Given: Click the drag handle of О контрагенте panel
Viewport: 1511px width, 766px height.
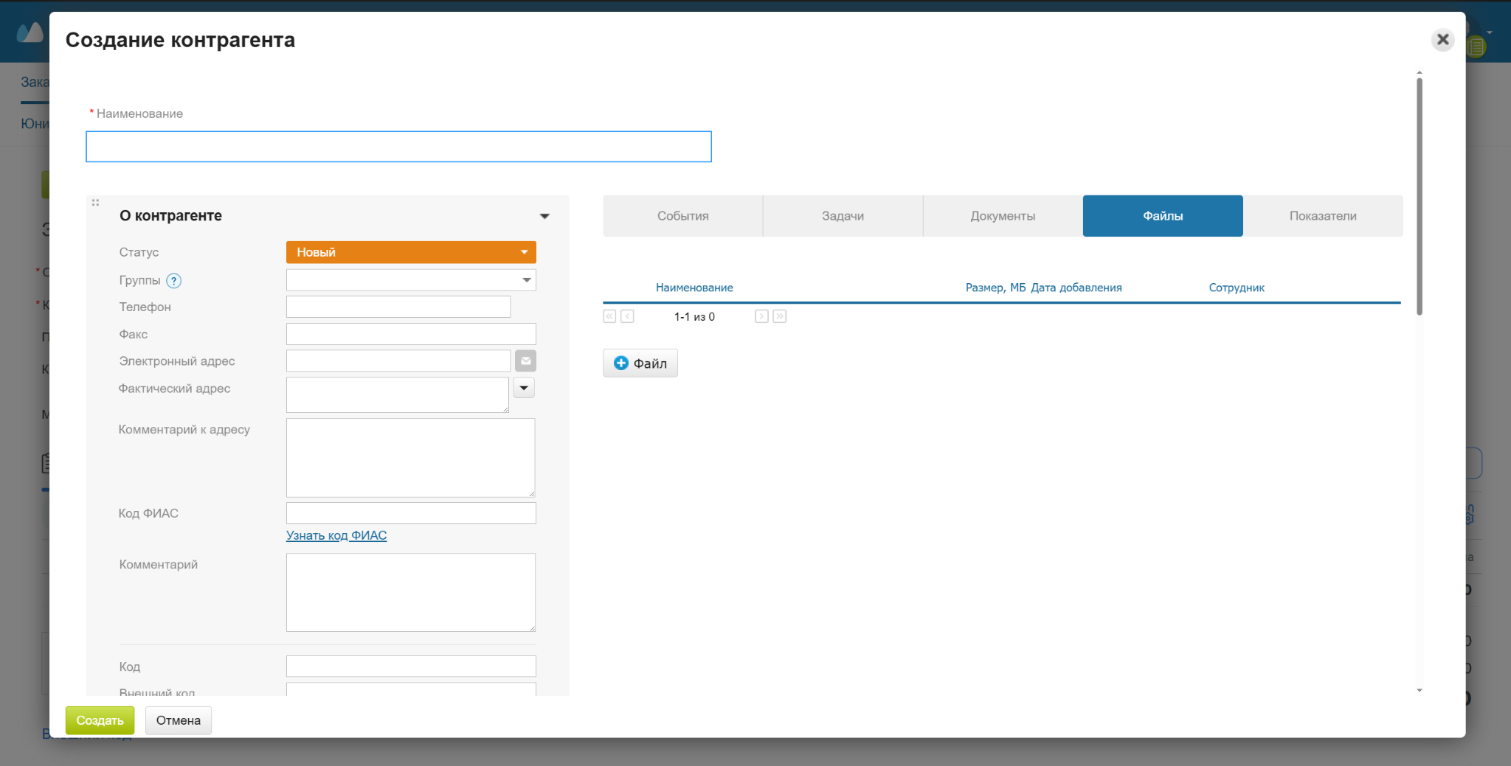Looking at the screenshot, I should click(95, 203).
